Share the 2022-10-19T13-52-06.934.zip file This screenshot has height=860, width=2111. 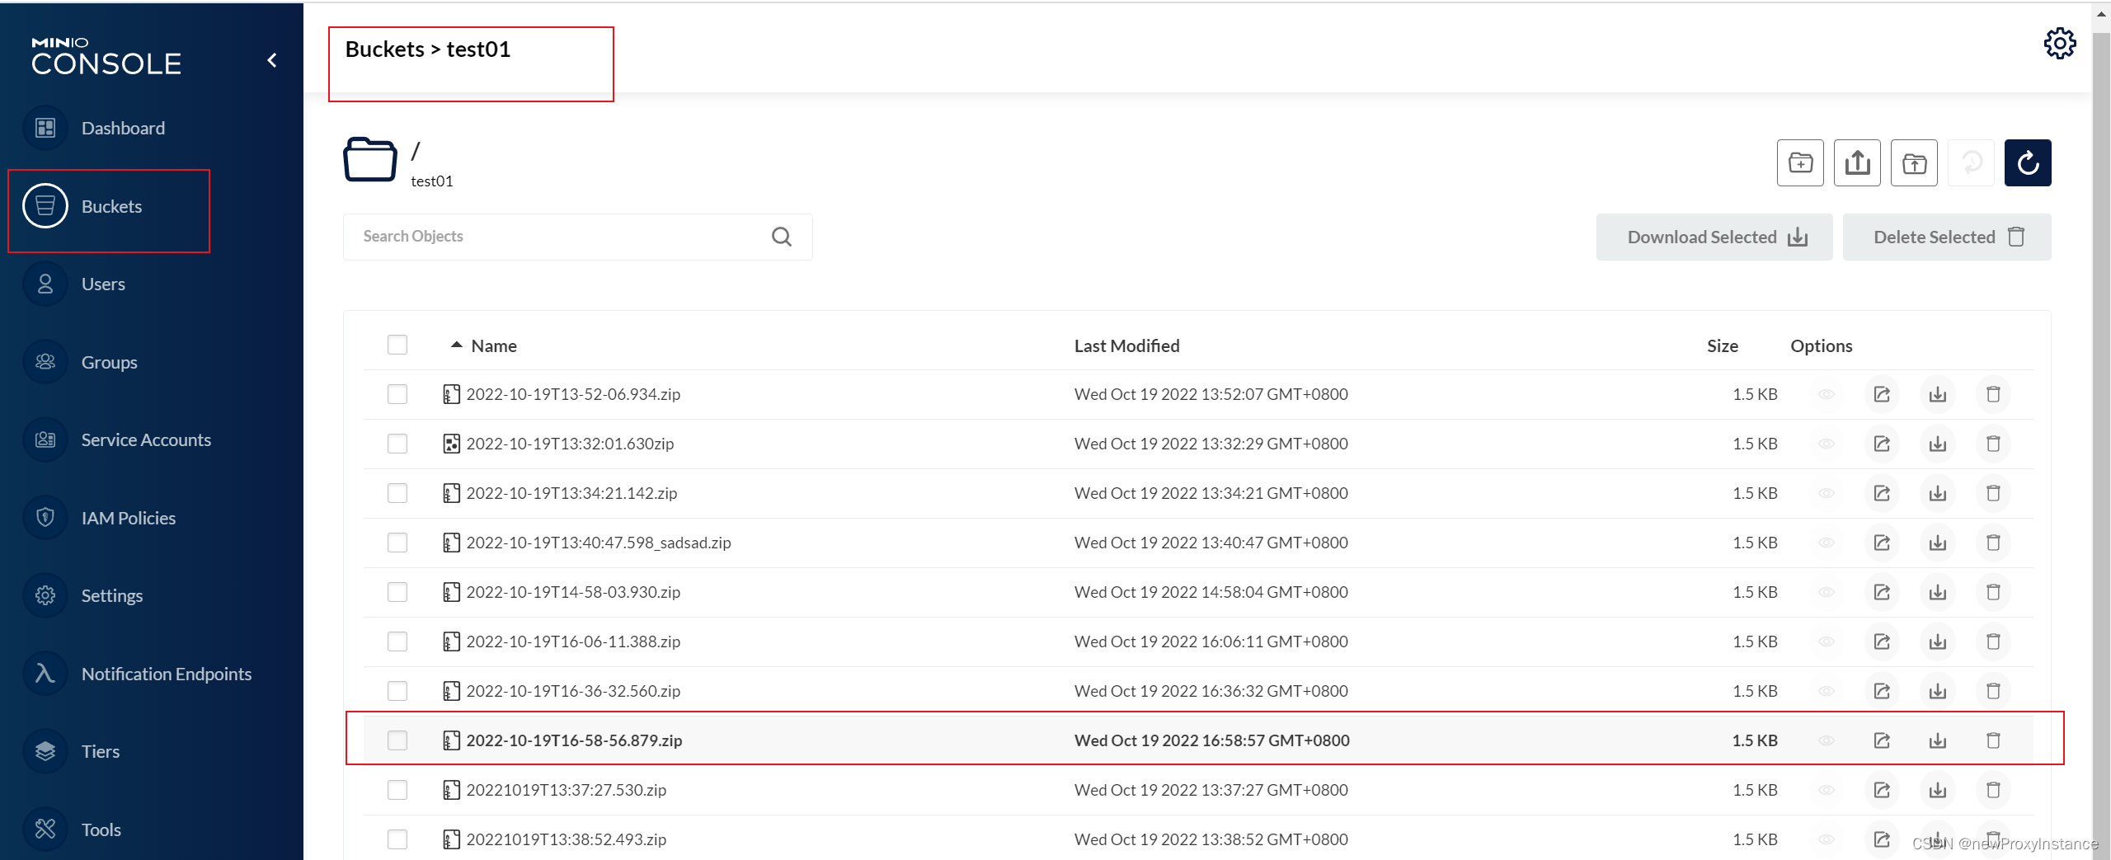coord(1882,394)
